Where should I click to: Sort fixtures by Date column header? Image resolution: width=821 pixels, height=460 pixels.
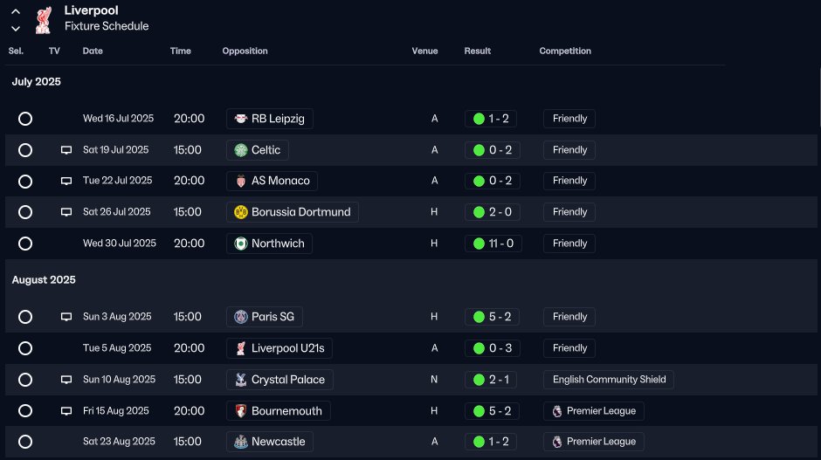[x=93, y=51]
